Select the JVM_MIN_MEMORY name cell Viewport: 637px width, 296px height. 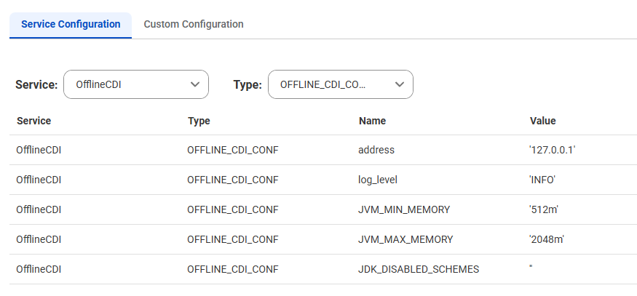(x=404, y=209)
